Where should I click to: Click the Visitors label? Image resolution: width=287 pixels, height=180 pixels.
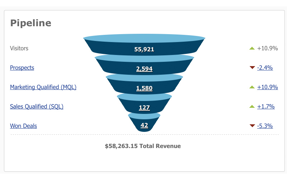[19, 48]
